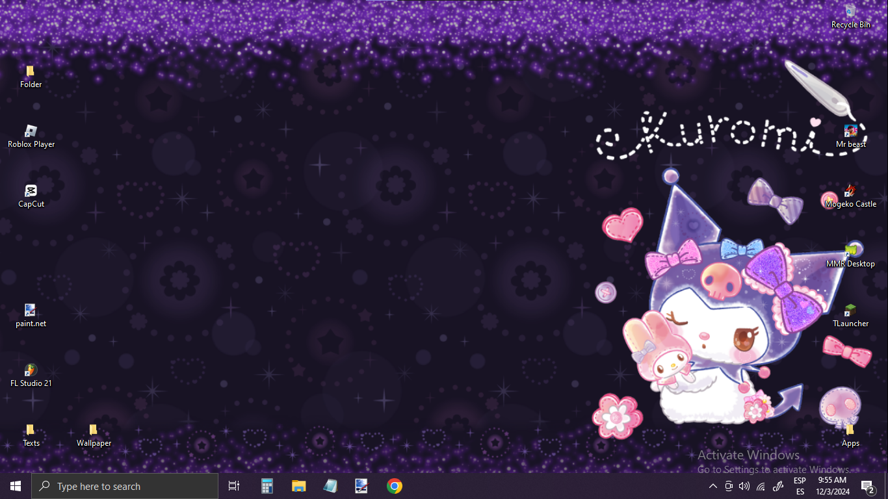Open File Explorer from the taskbar

click(x=298, y=486)
